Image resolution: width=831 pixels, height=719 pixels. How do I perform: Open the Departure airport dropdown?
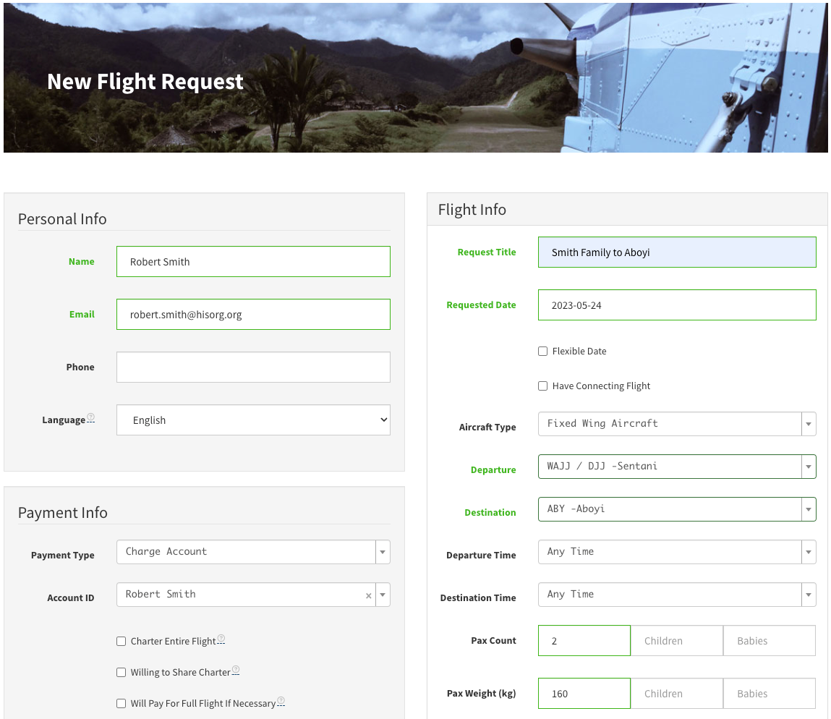pyautogui.click(x=808, y=467)
